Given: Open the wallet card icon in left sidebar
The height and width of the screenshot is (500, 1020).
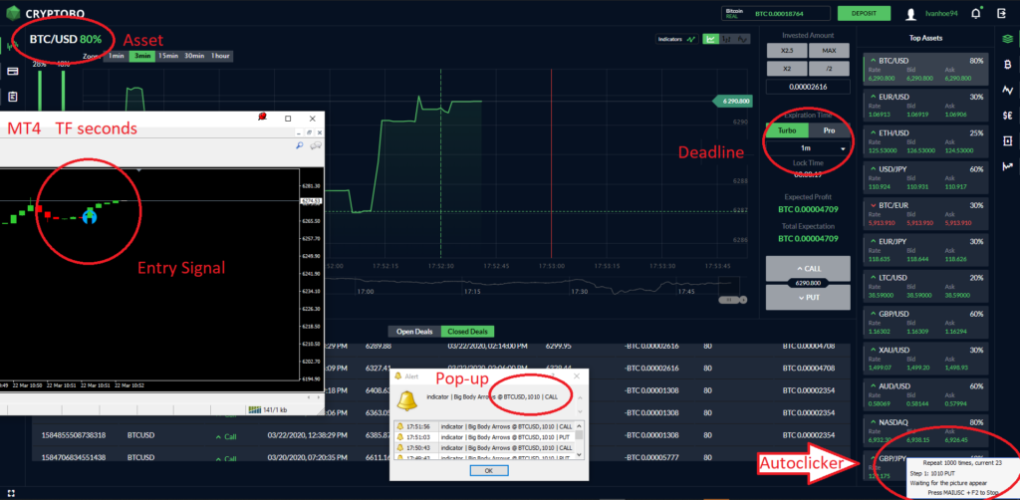Looking at the screenshot, I should point(13,72).
